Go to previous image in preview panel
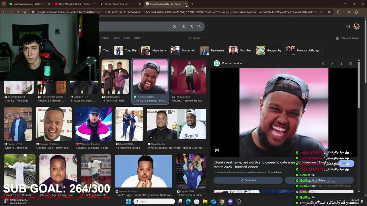The image size is (367, 206). (x=323, y=63)
